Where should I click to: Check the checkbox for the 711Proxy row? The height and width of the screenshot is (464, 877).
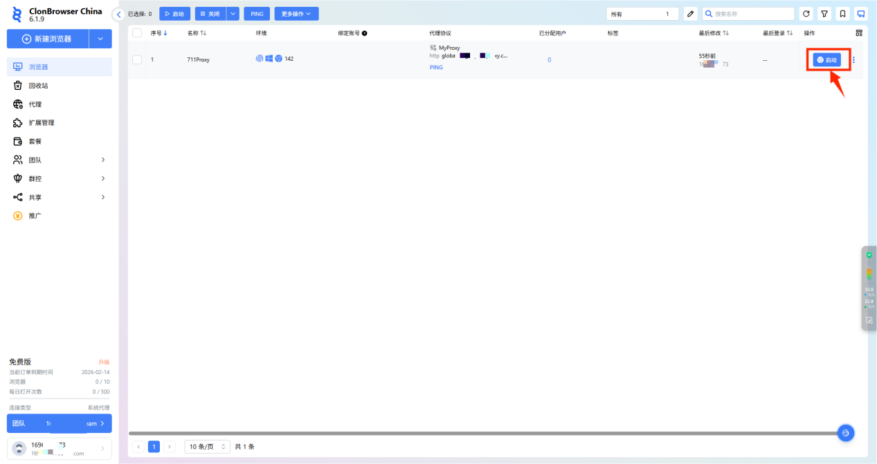tap(137, 59)
